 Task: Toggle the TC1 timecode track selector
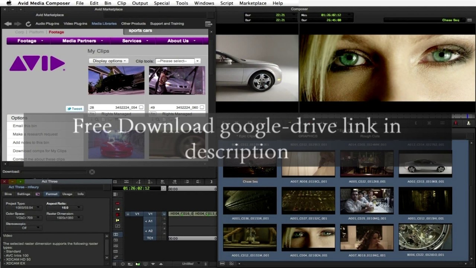(150, 238)
